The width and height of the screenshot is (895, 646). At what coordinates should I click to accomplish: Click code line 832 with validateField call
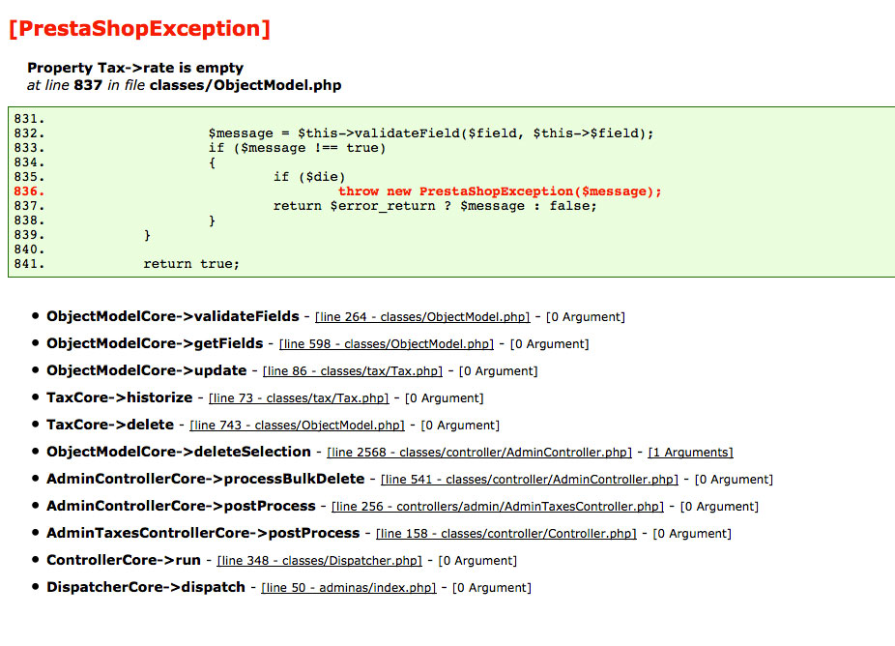(431, 133)
